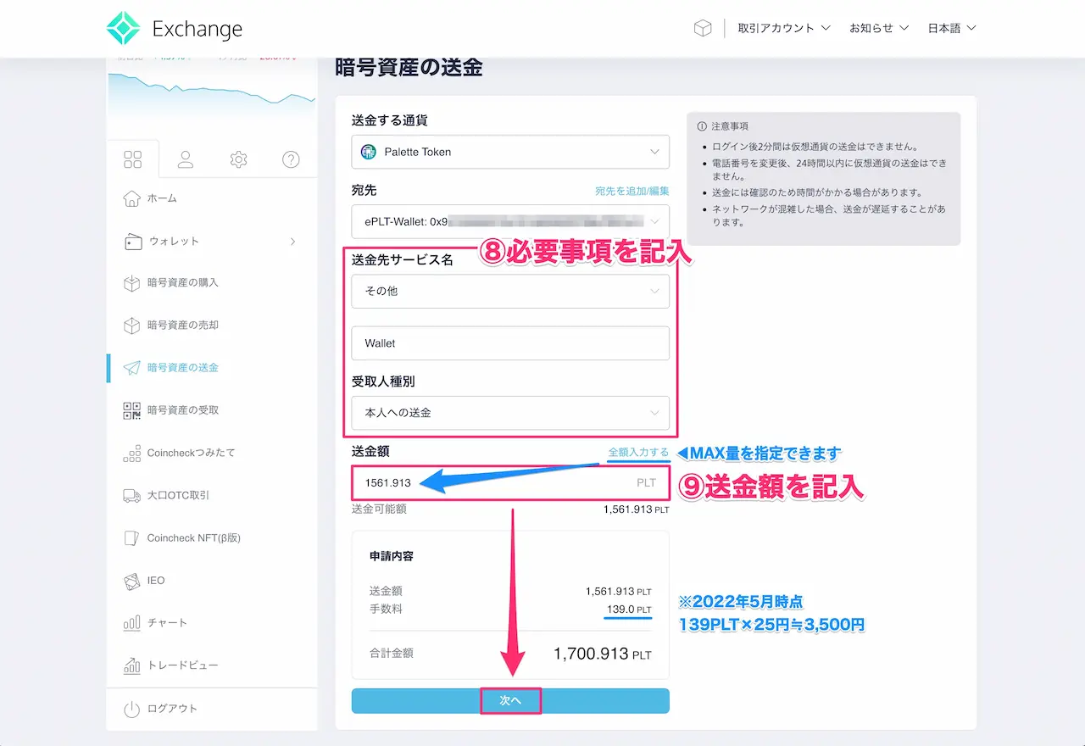The image size is (1085, 746).
Task: Open 大口OTC取引 from the sidebar
Action: pos(178,496)
